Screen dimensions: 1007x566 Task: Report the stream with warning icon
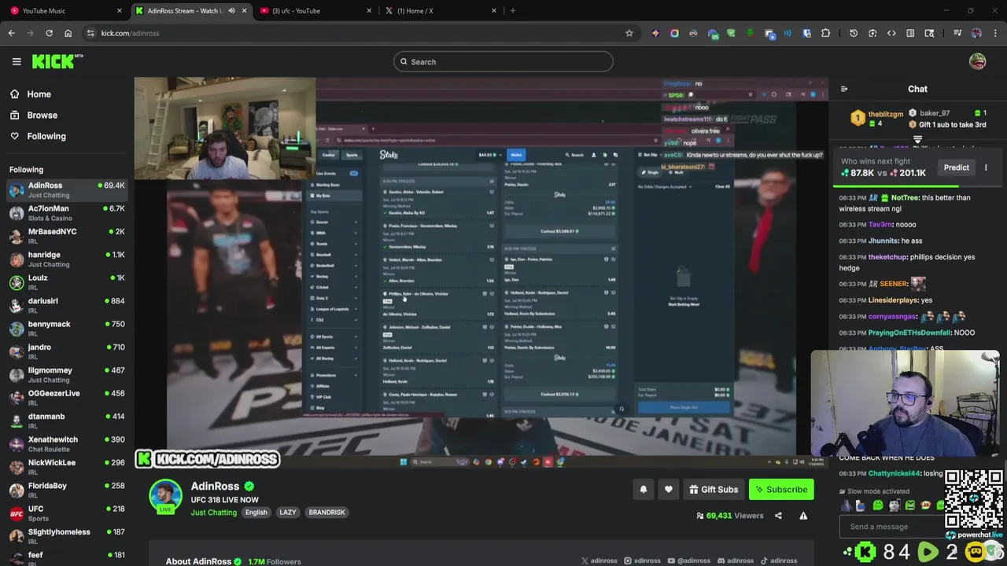tap(803, 516)
